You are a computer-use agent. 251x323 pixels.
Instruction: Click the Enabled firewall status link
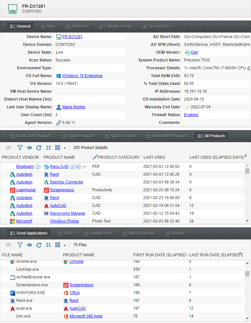pos(191,115)
